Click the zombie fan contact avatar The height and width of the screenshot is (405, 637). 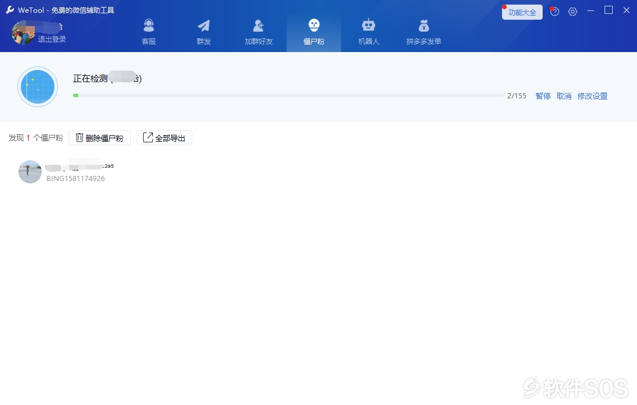coord(30,172)
